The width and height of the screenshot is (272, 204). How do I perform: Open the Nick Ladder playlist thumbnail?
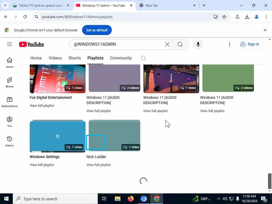point(114,135)
